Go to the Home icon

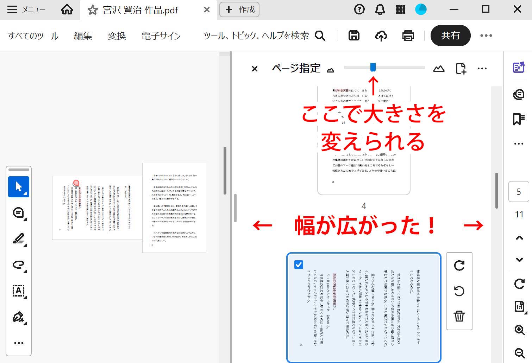[67, 9]
